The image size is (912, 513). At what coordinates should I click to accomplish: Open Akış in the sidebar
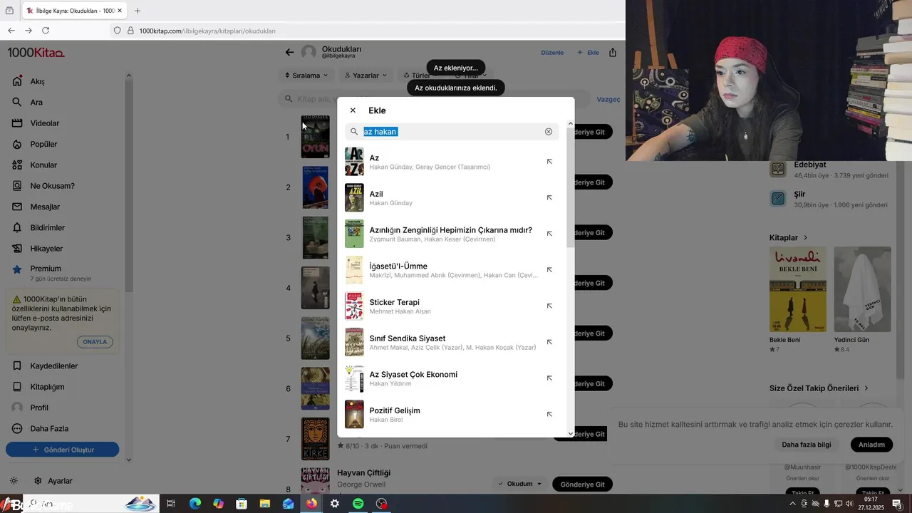tap(37, 81)
